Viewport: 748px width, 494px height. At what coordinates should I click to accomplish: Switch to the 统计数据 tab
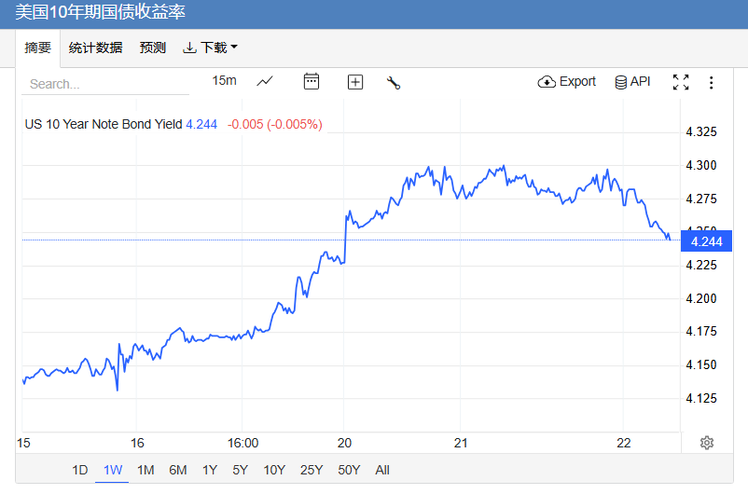(x=95, y=48)
